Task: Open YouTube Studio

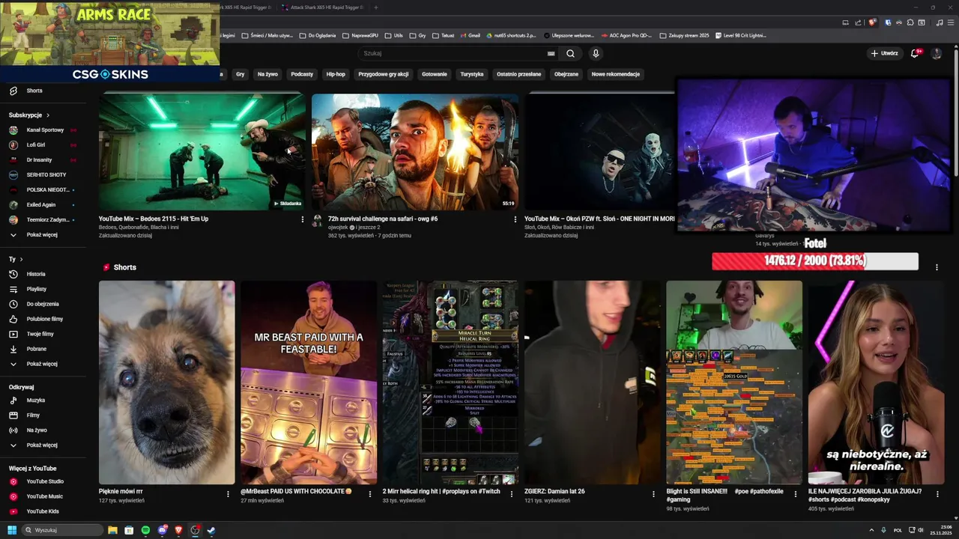Action: coord(45,481)
